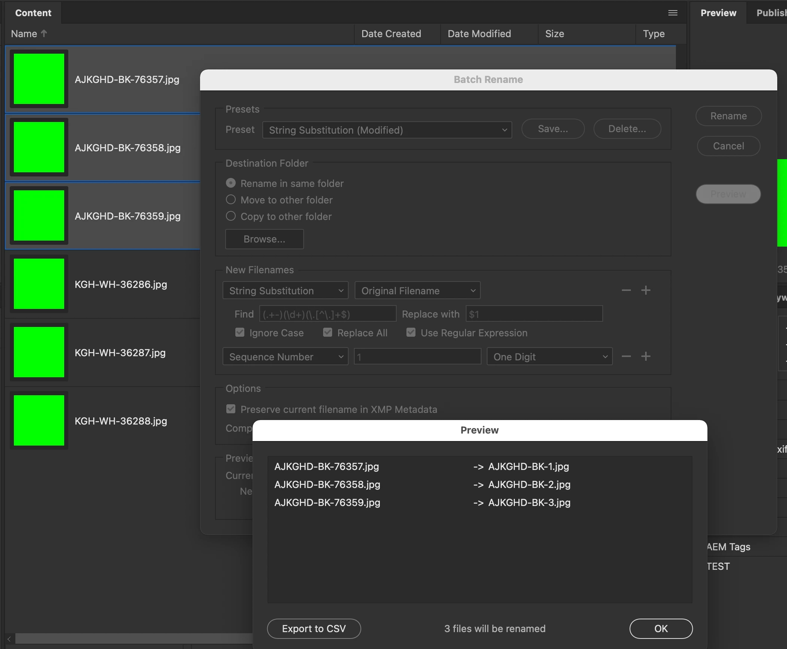Screen dimensions: 787x649
Task: Select Move to other folder option
Action: click(x=231, y=200)
